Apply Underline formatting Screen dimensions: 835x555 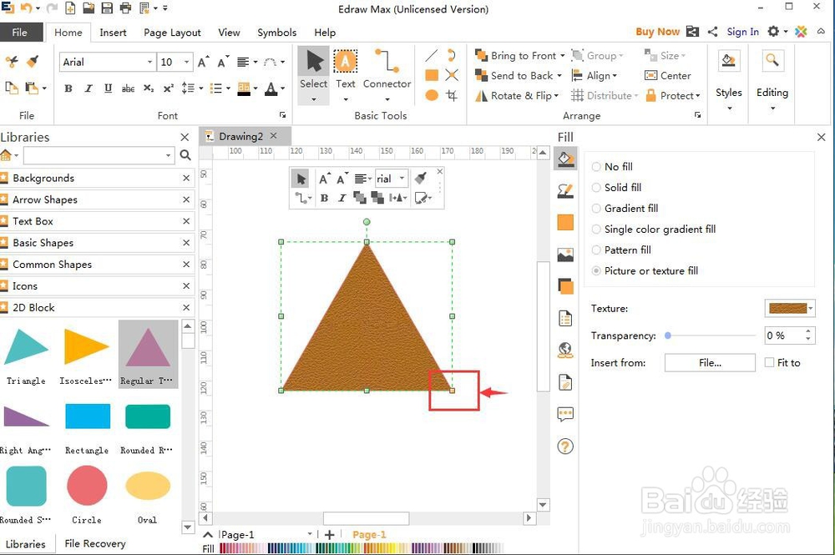coord(108,88)
